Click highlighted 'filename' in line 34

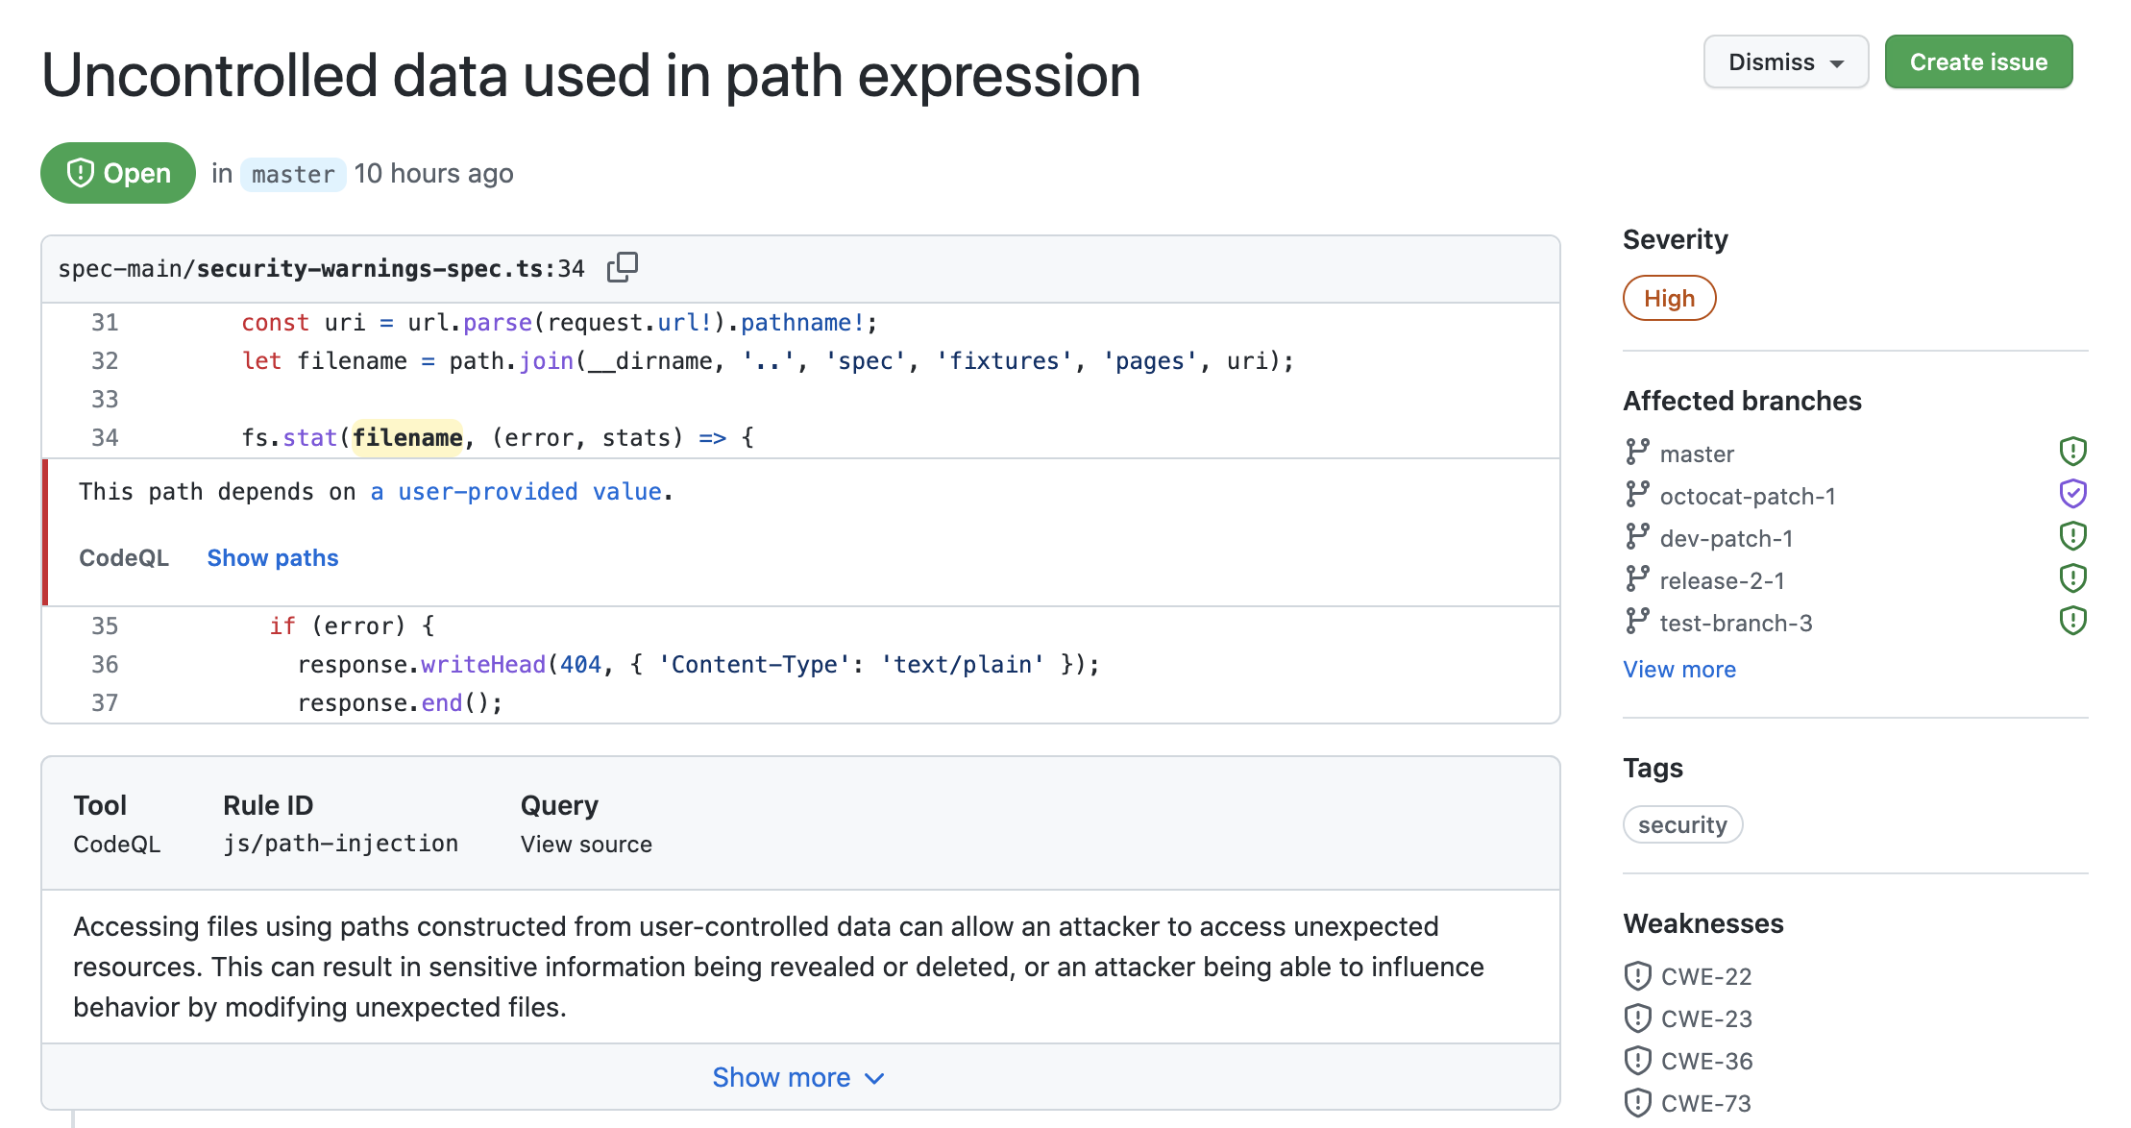(x=407, y=438)
